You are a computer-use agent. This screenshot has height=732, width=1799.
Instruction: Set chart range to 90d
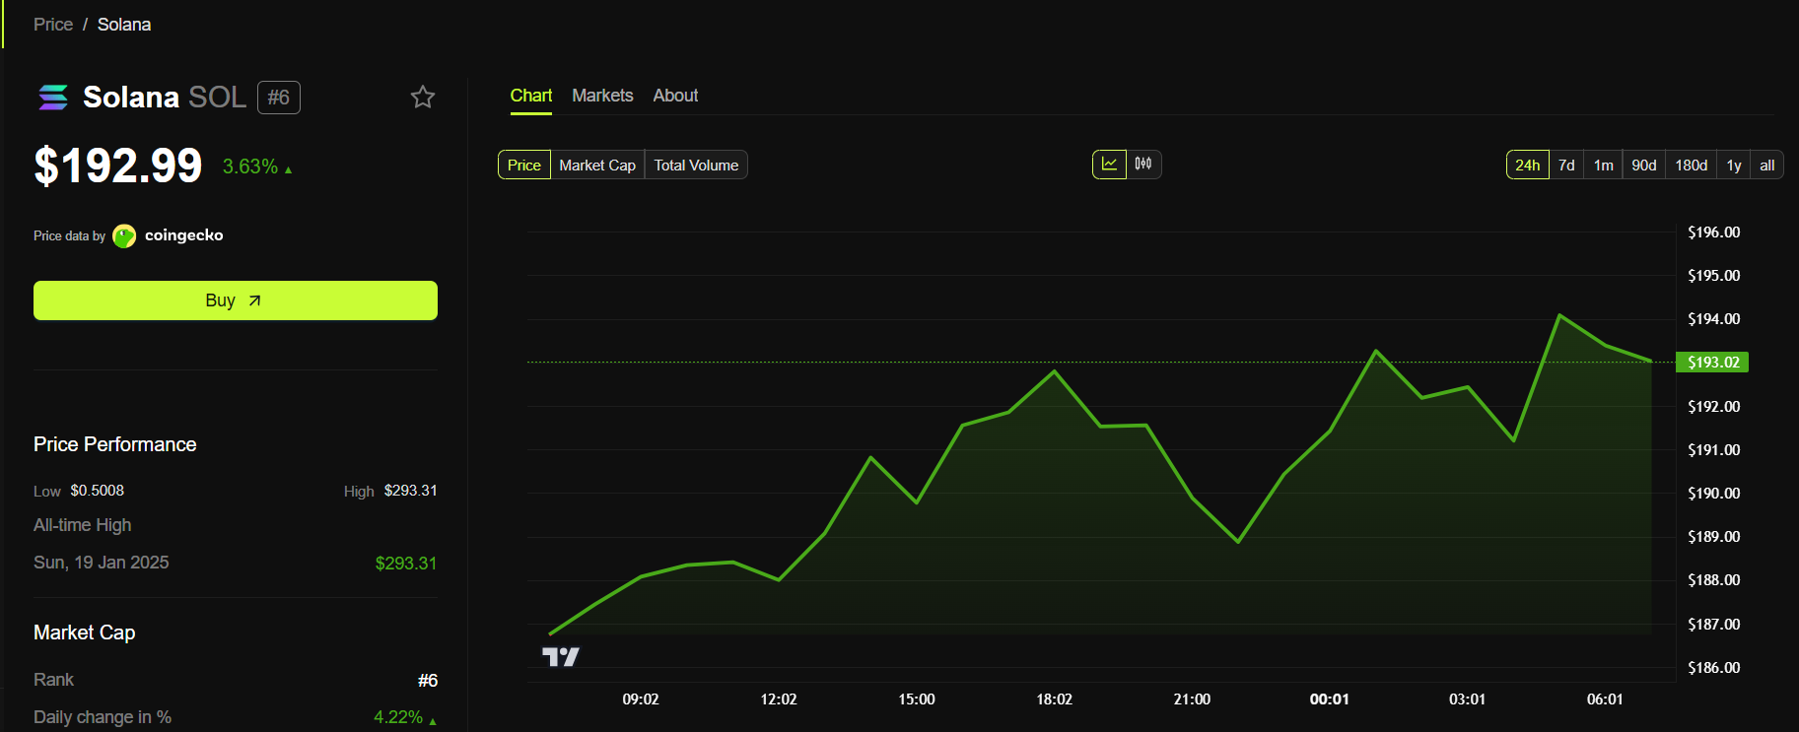point(1644,165)
